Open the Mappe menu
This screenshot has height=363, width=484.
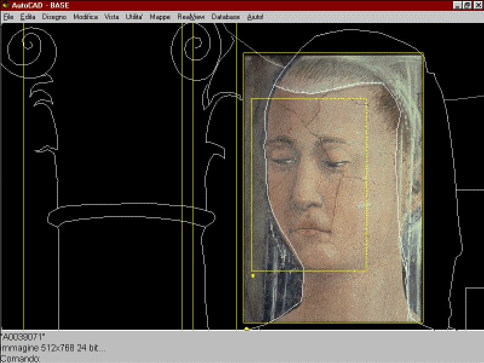pos(160,17)
